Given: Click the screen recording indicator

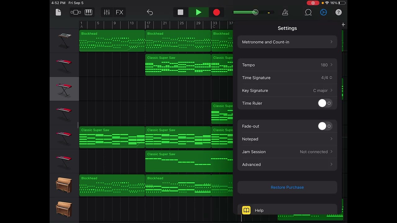Looking at the screenshot, I should point(313,3).
